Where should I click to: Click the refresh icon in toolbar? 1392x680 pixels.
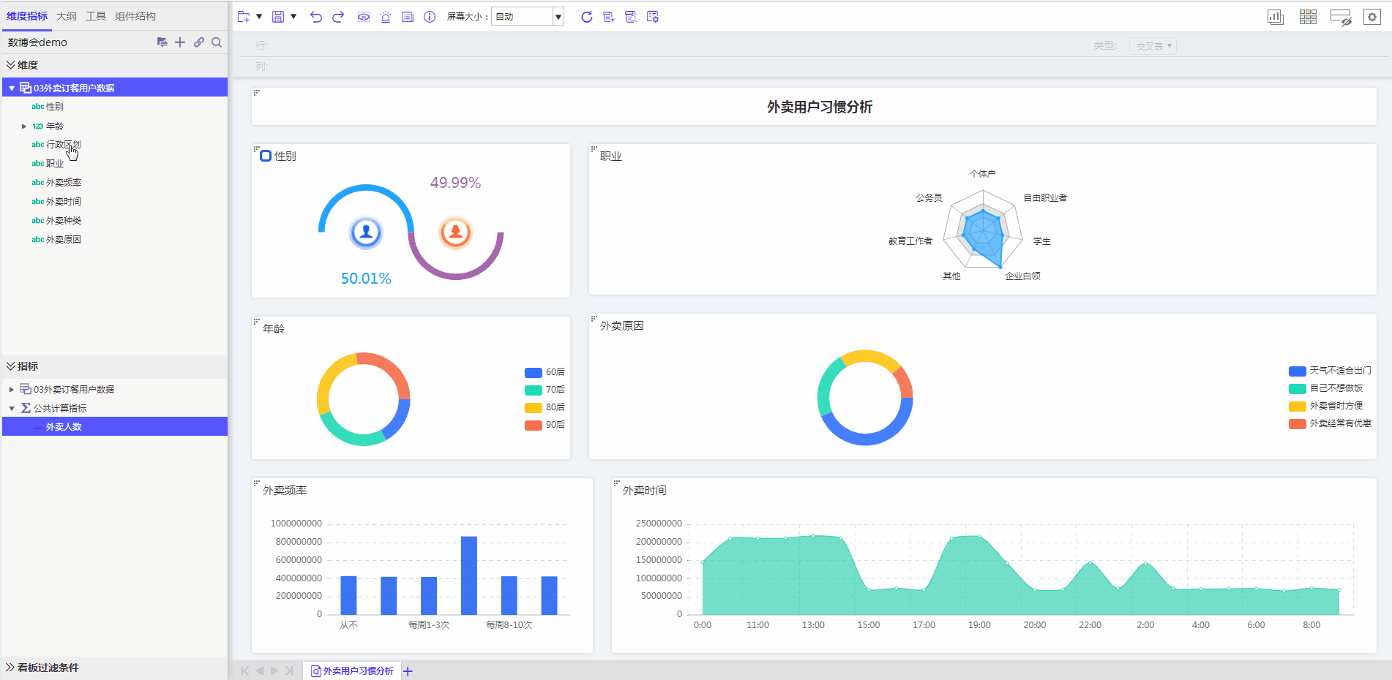586,17
